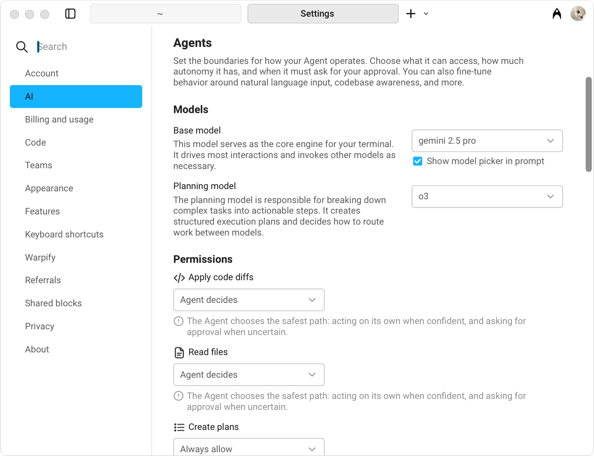Switch to the home directory tab
The width and height of the screenshot is (594, 456).
click(x=165, y=14)
